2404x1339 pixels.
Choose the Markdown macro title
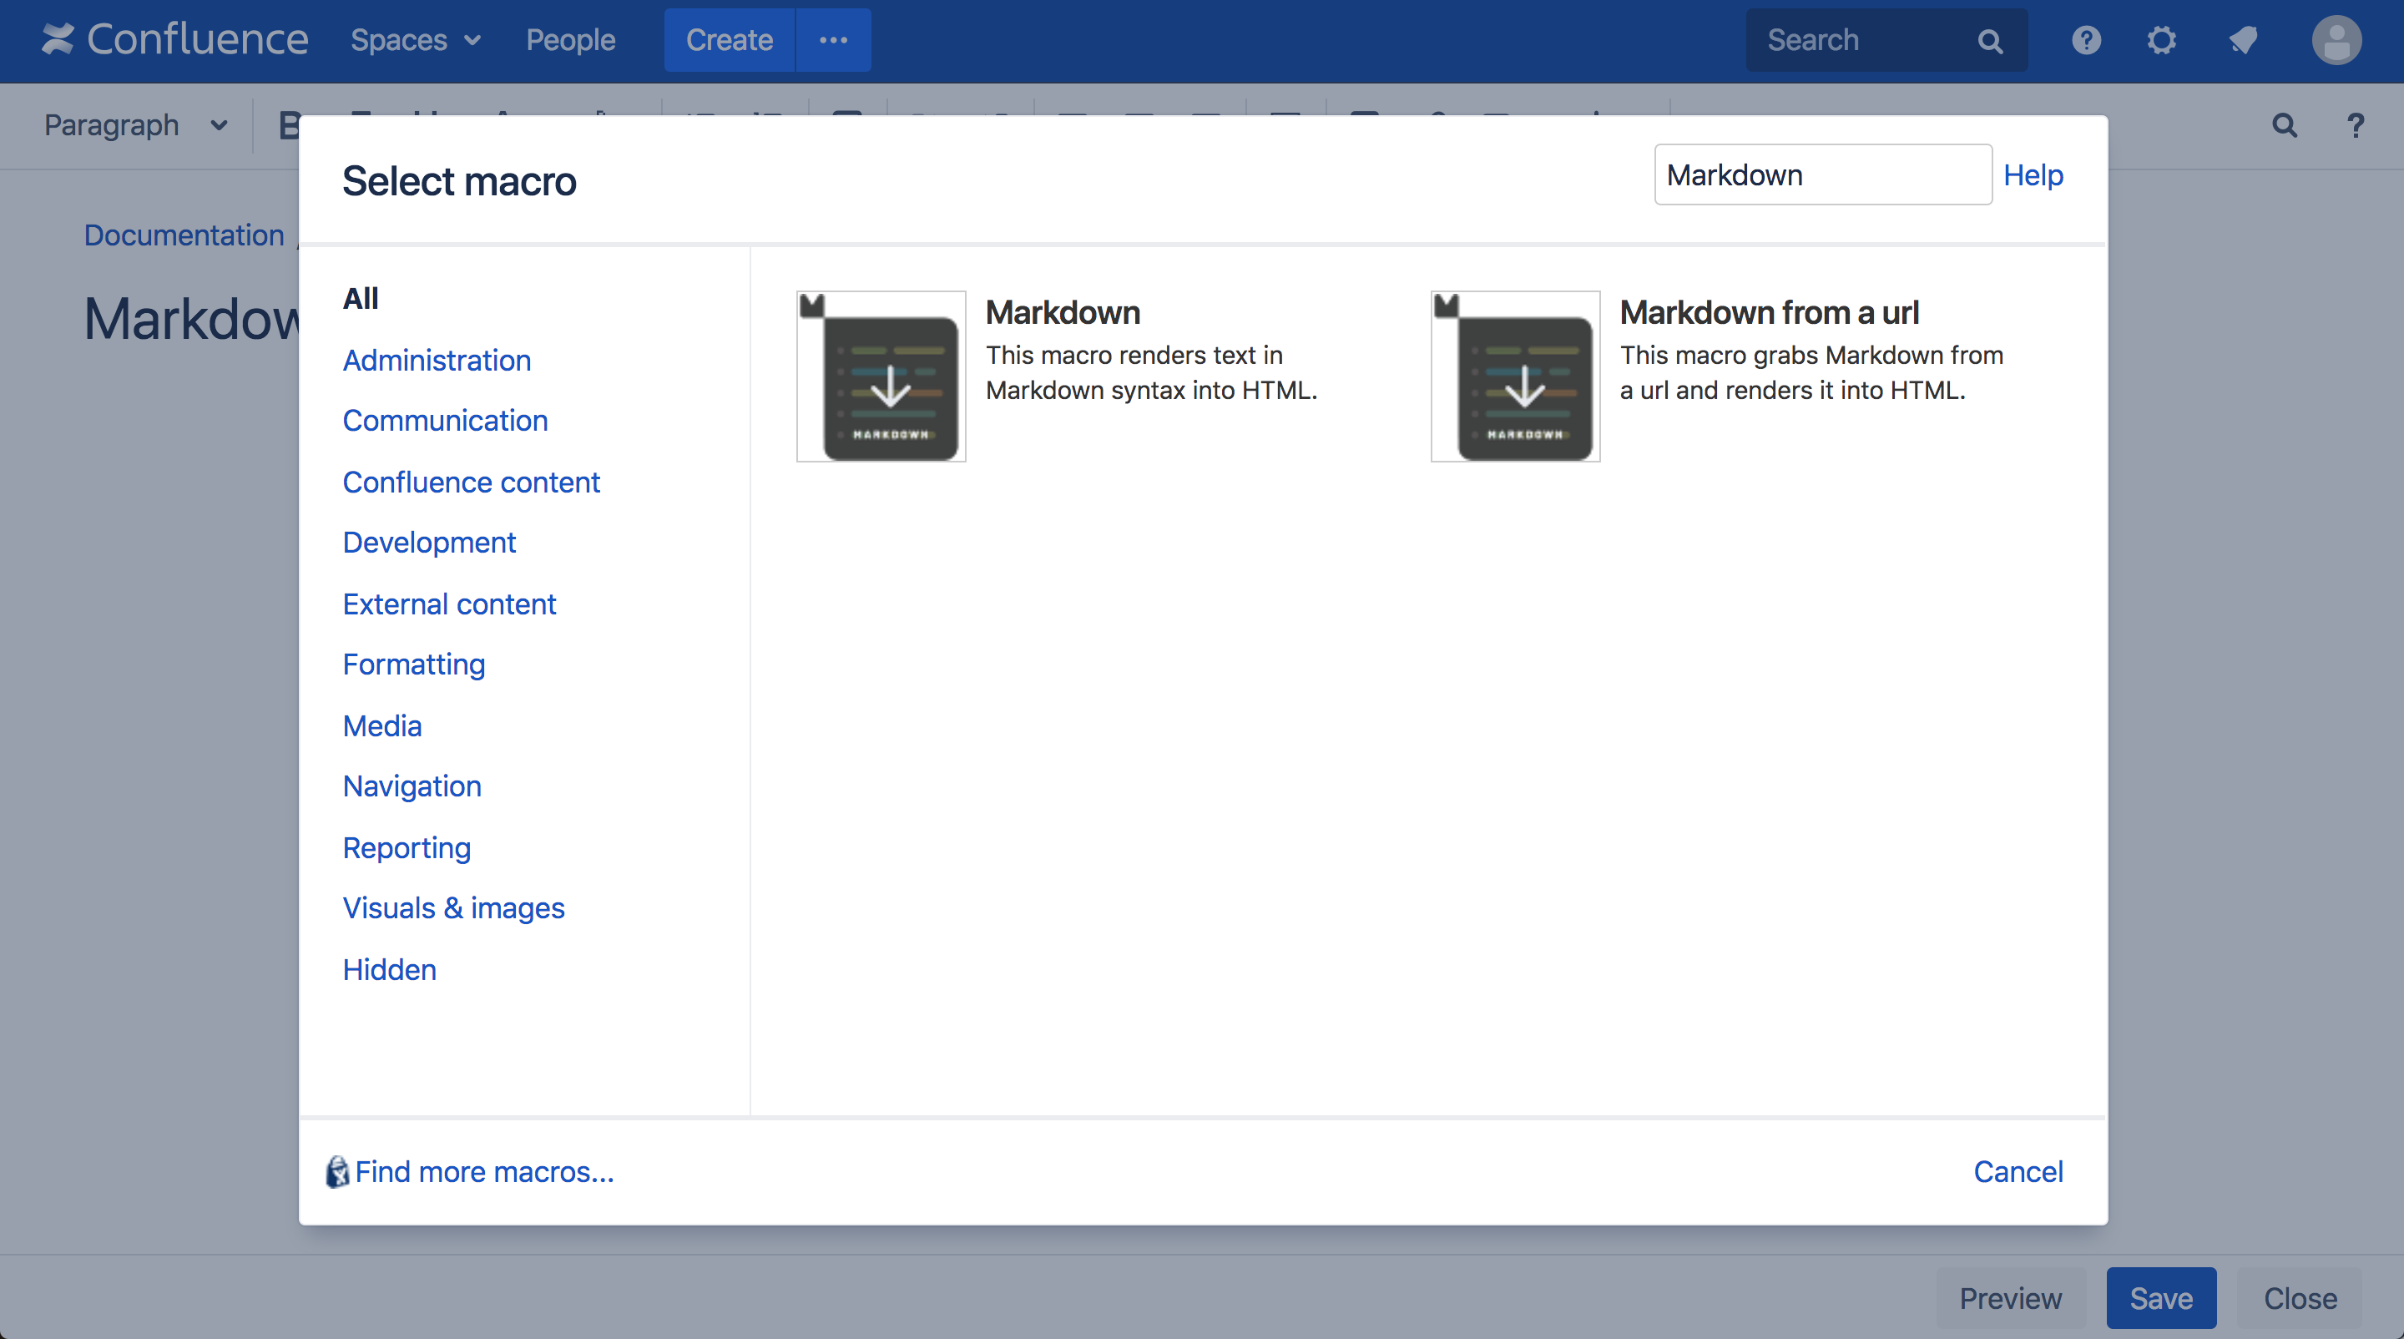(1063, 312)
